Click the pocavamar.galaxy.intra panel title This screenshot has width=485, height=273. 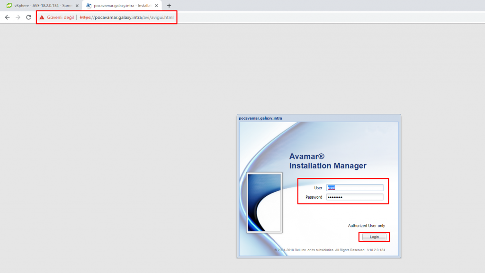[x=260, y=118]
